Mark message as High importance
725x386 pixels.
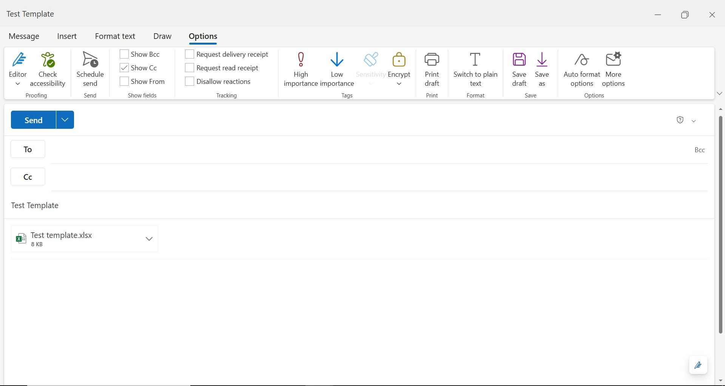tap(300, 69)
